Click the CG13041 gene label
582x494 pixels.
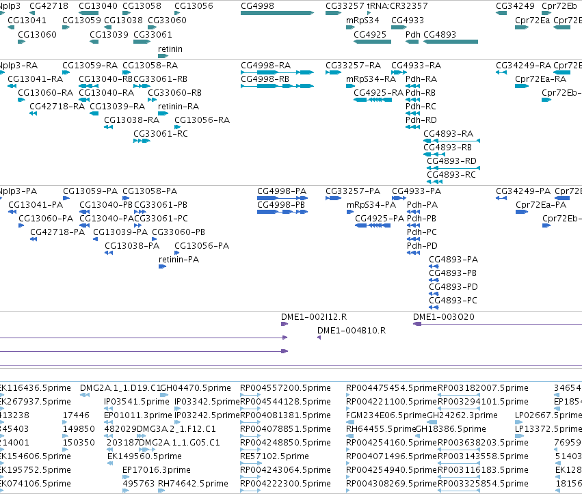click(x=27, y=20)
